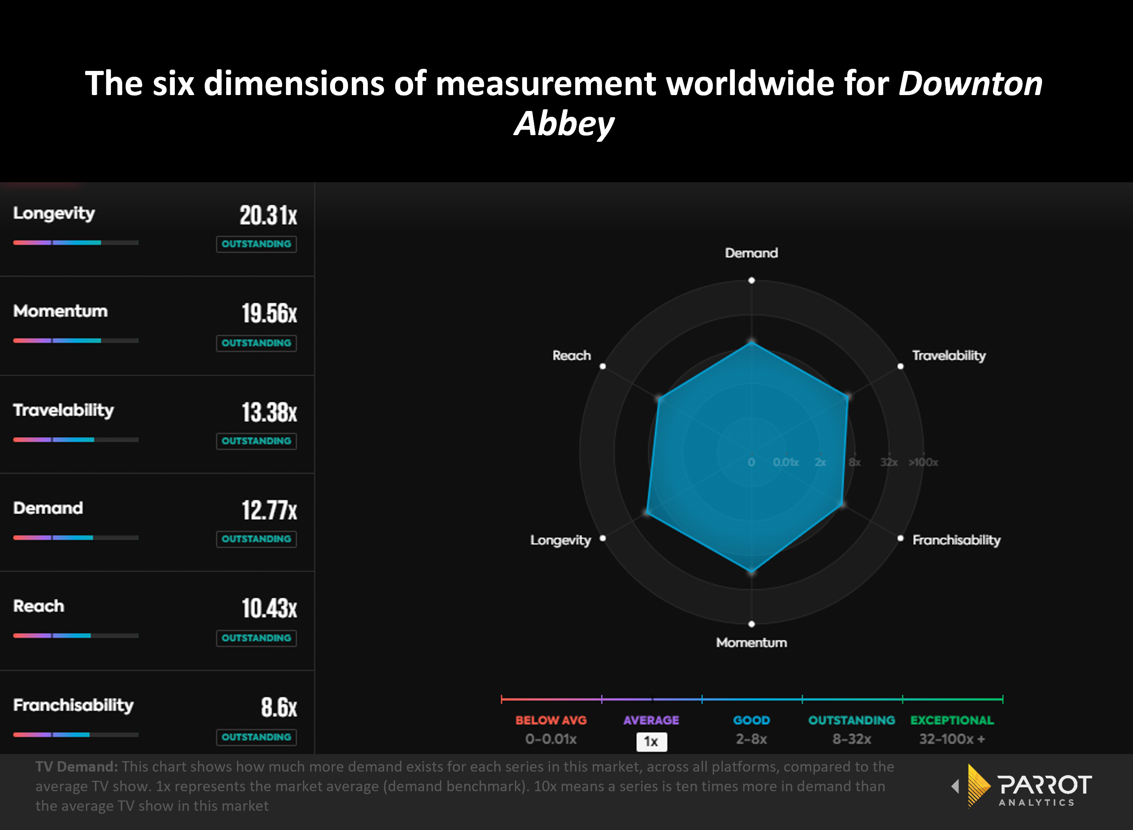Click the Outstanding badge under Travelability

[256, 441]
